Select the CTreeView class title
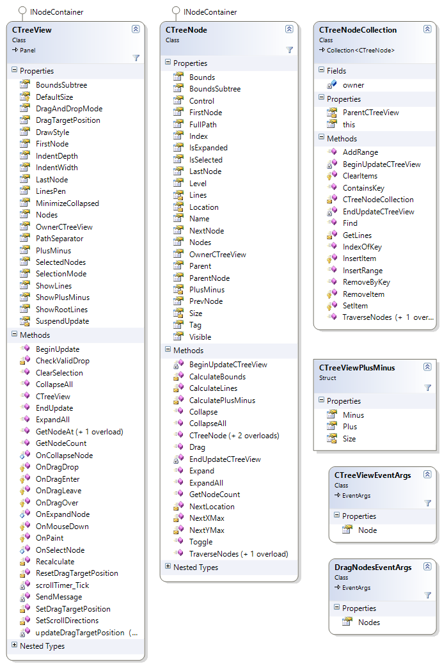This screenshot has width=442, height=666. tap(32, 29)
